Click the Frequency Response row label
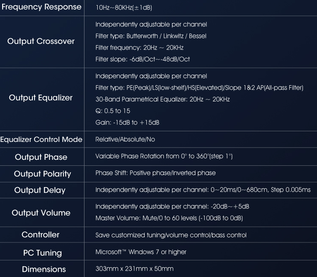The width and height of the screenshot is (317, 277). click(41, 7)
